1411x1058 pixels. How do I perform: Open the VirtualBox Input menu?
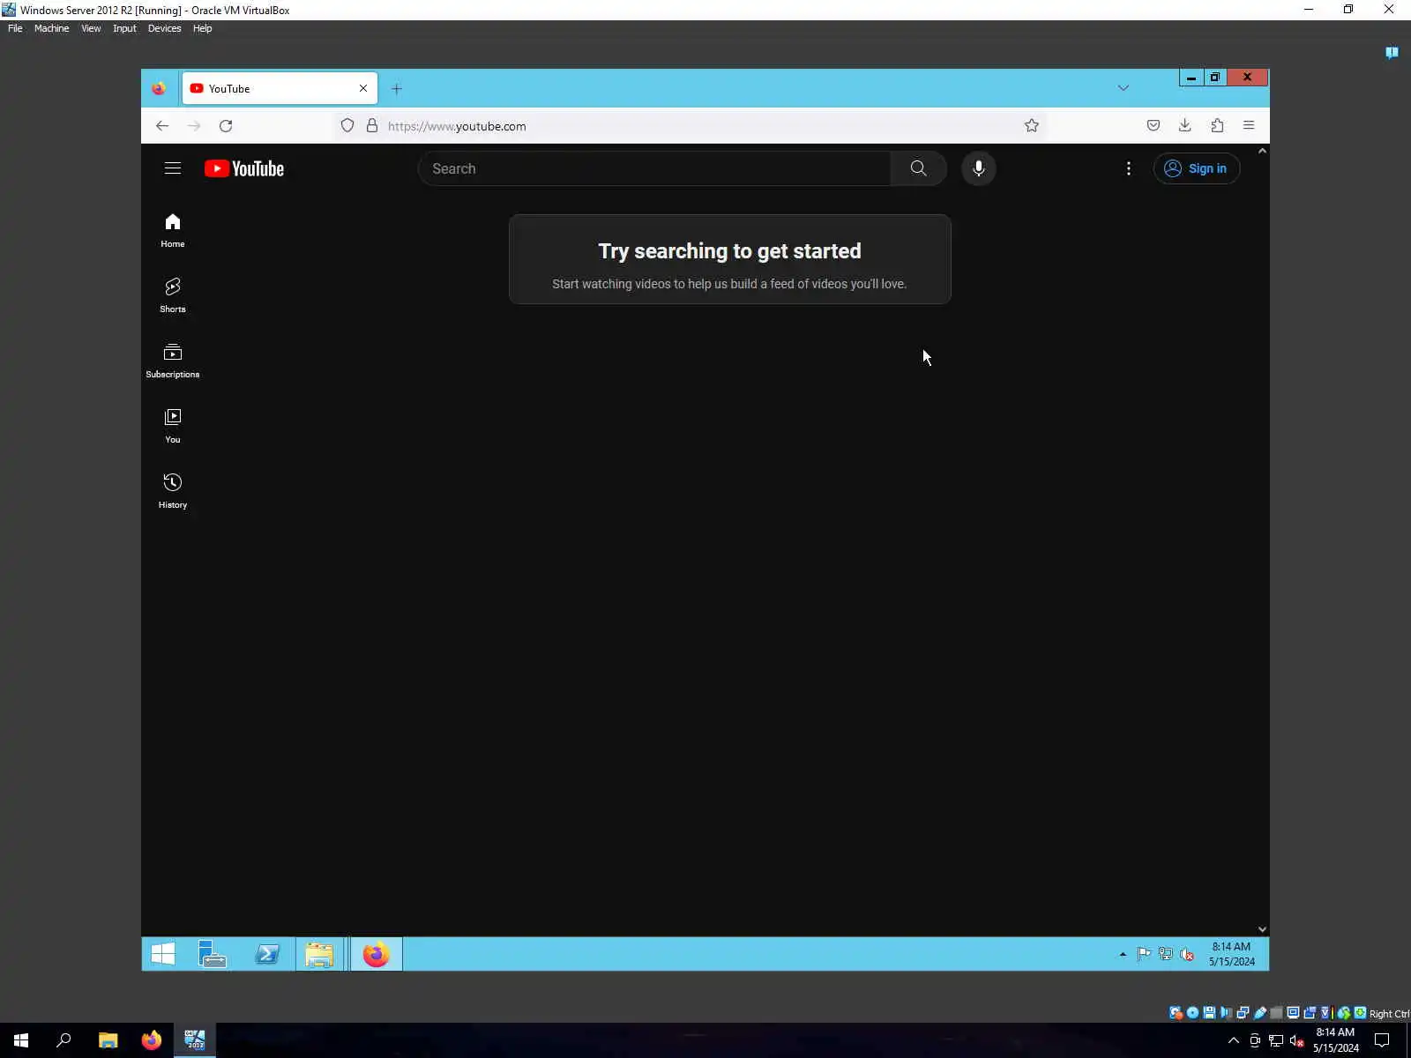(124, 28)
